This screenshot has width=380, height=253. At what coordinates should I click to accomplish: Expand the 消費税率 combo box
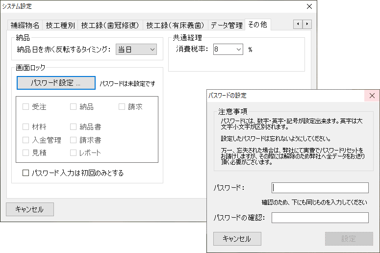228,50
